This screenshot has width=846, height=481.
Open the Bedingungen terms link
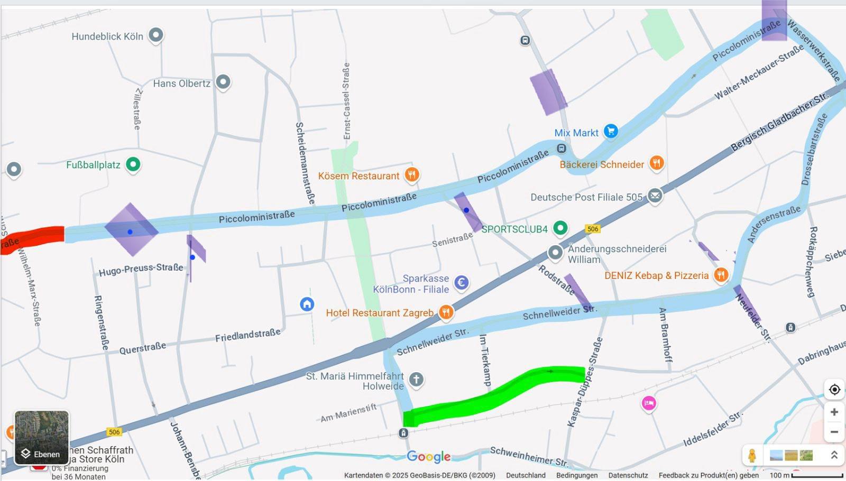tap(577, 475)
